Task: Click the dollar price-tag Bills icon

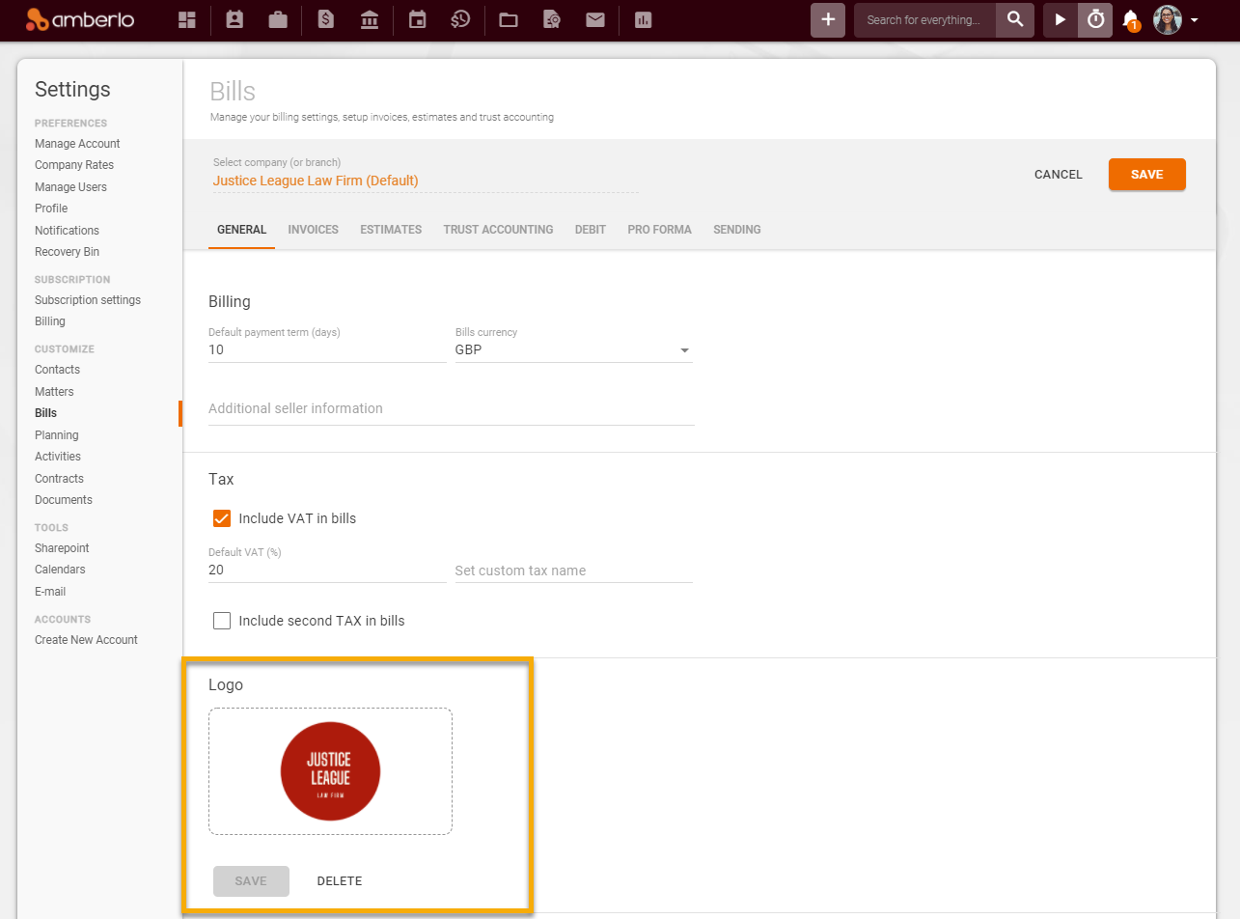Action: (x=324, y=19)
